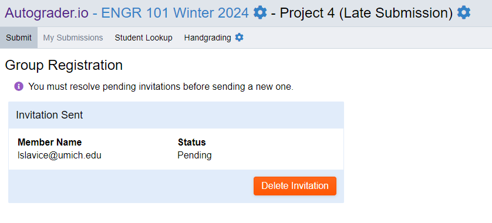492x223 pixels.
Task: Go to the Autograder.io home link
Action: (47, 13)
